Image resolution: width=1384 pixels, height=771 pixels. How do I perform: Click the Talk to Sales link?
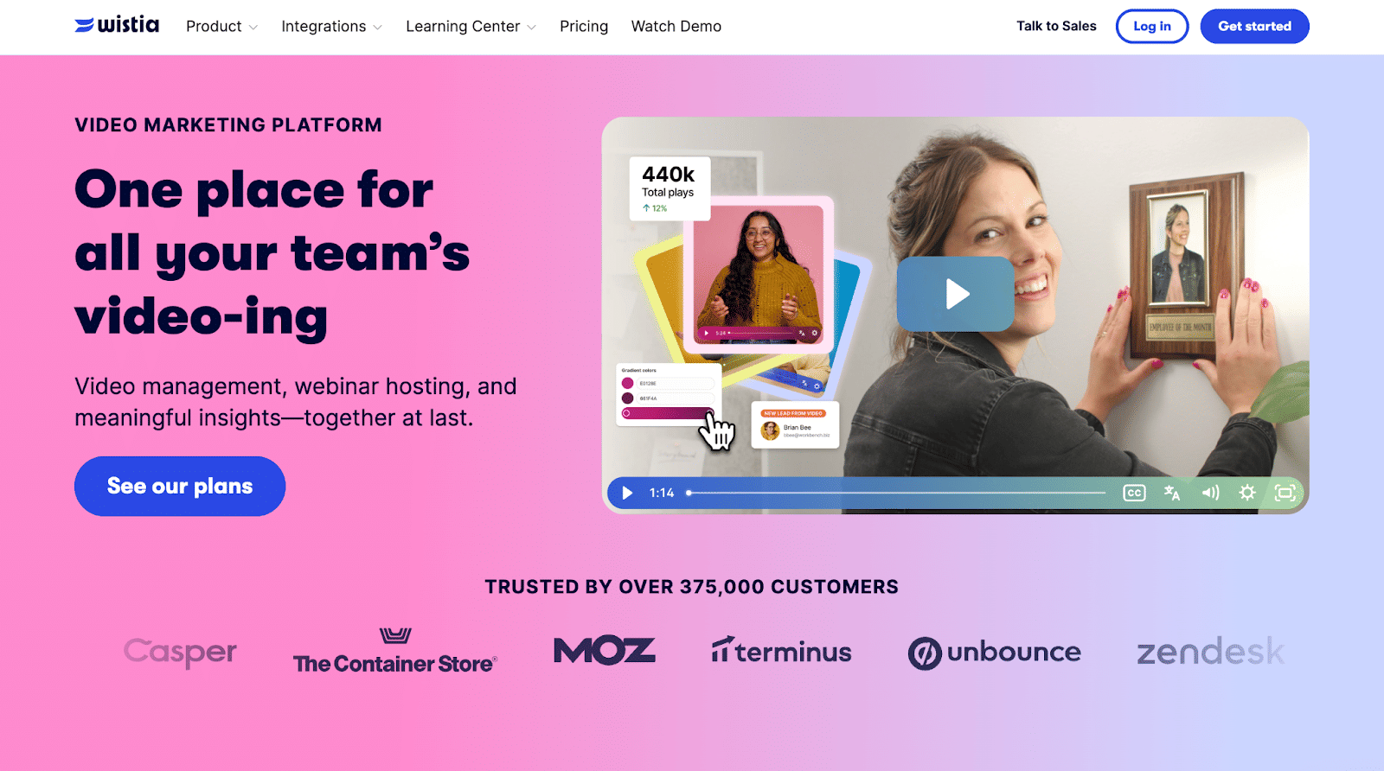pos(1056,26)
